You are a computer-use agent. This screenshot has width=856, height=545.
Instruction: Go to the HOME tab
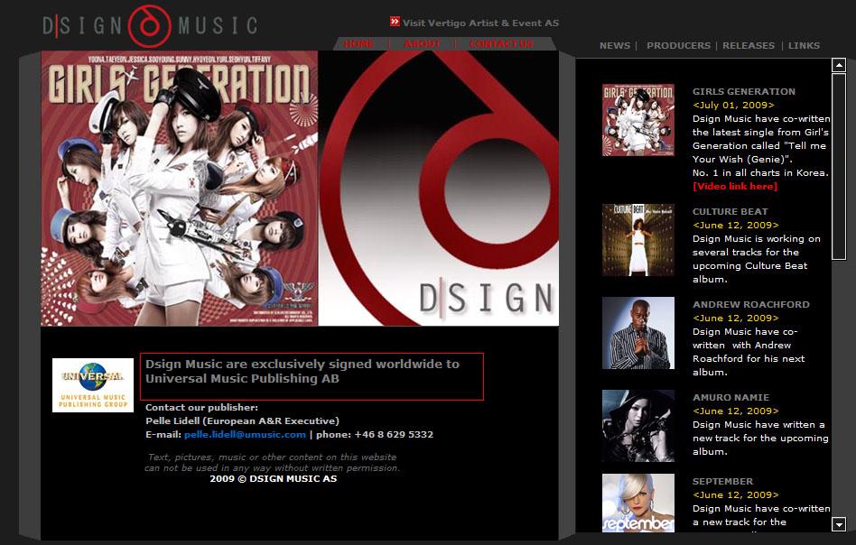358,43
